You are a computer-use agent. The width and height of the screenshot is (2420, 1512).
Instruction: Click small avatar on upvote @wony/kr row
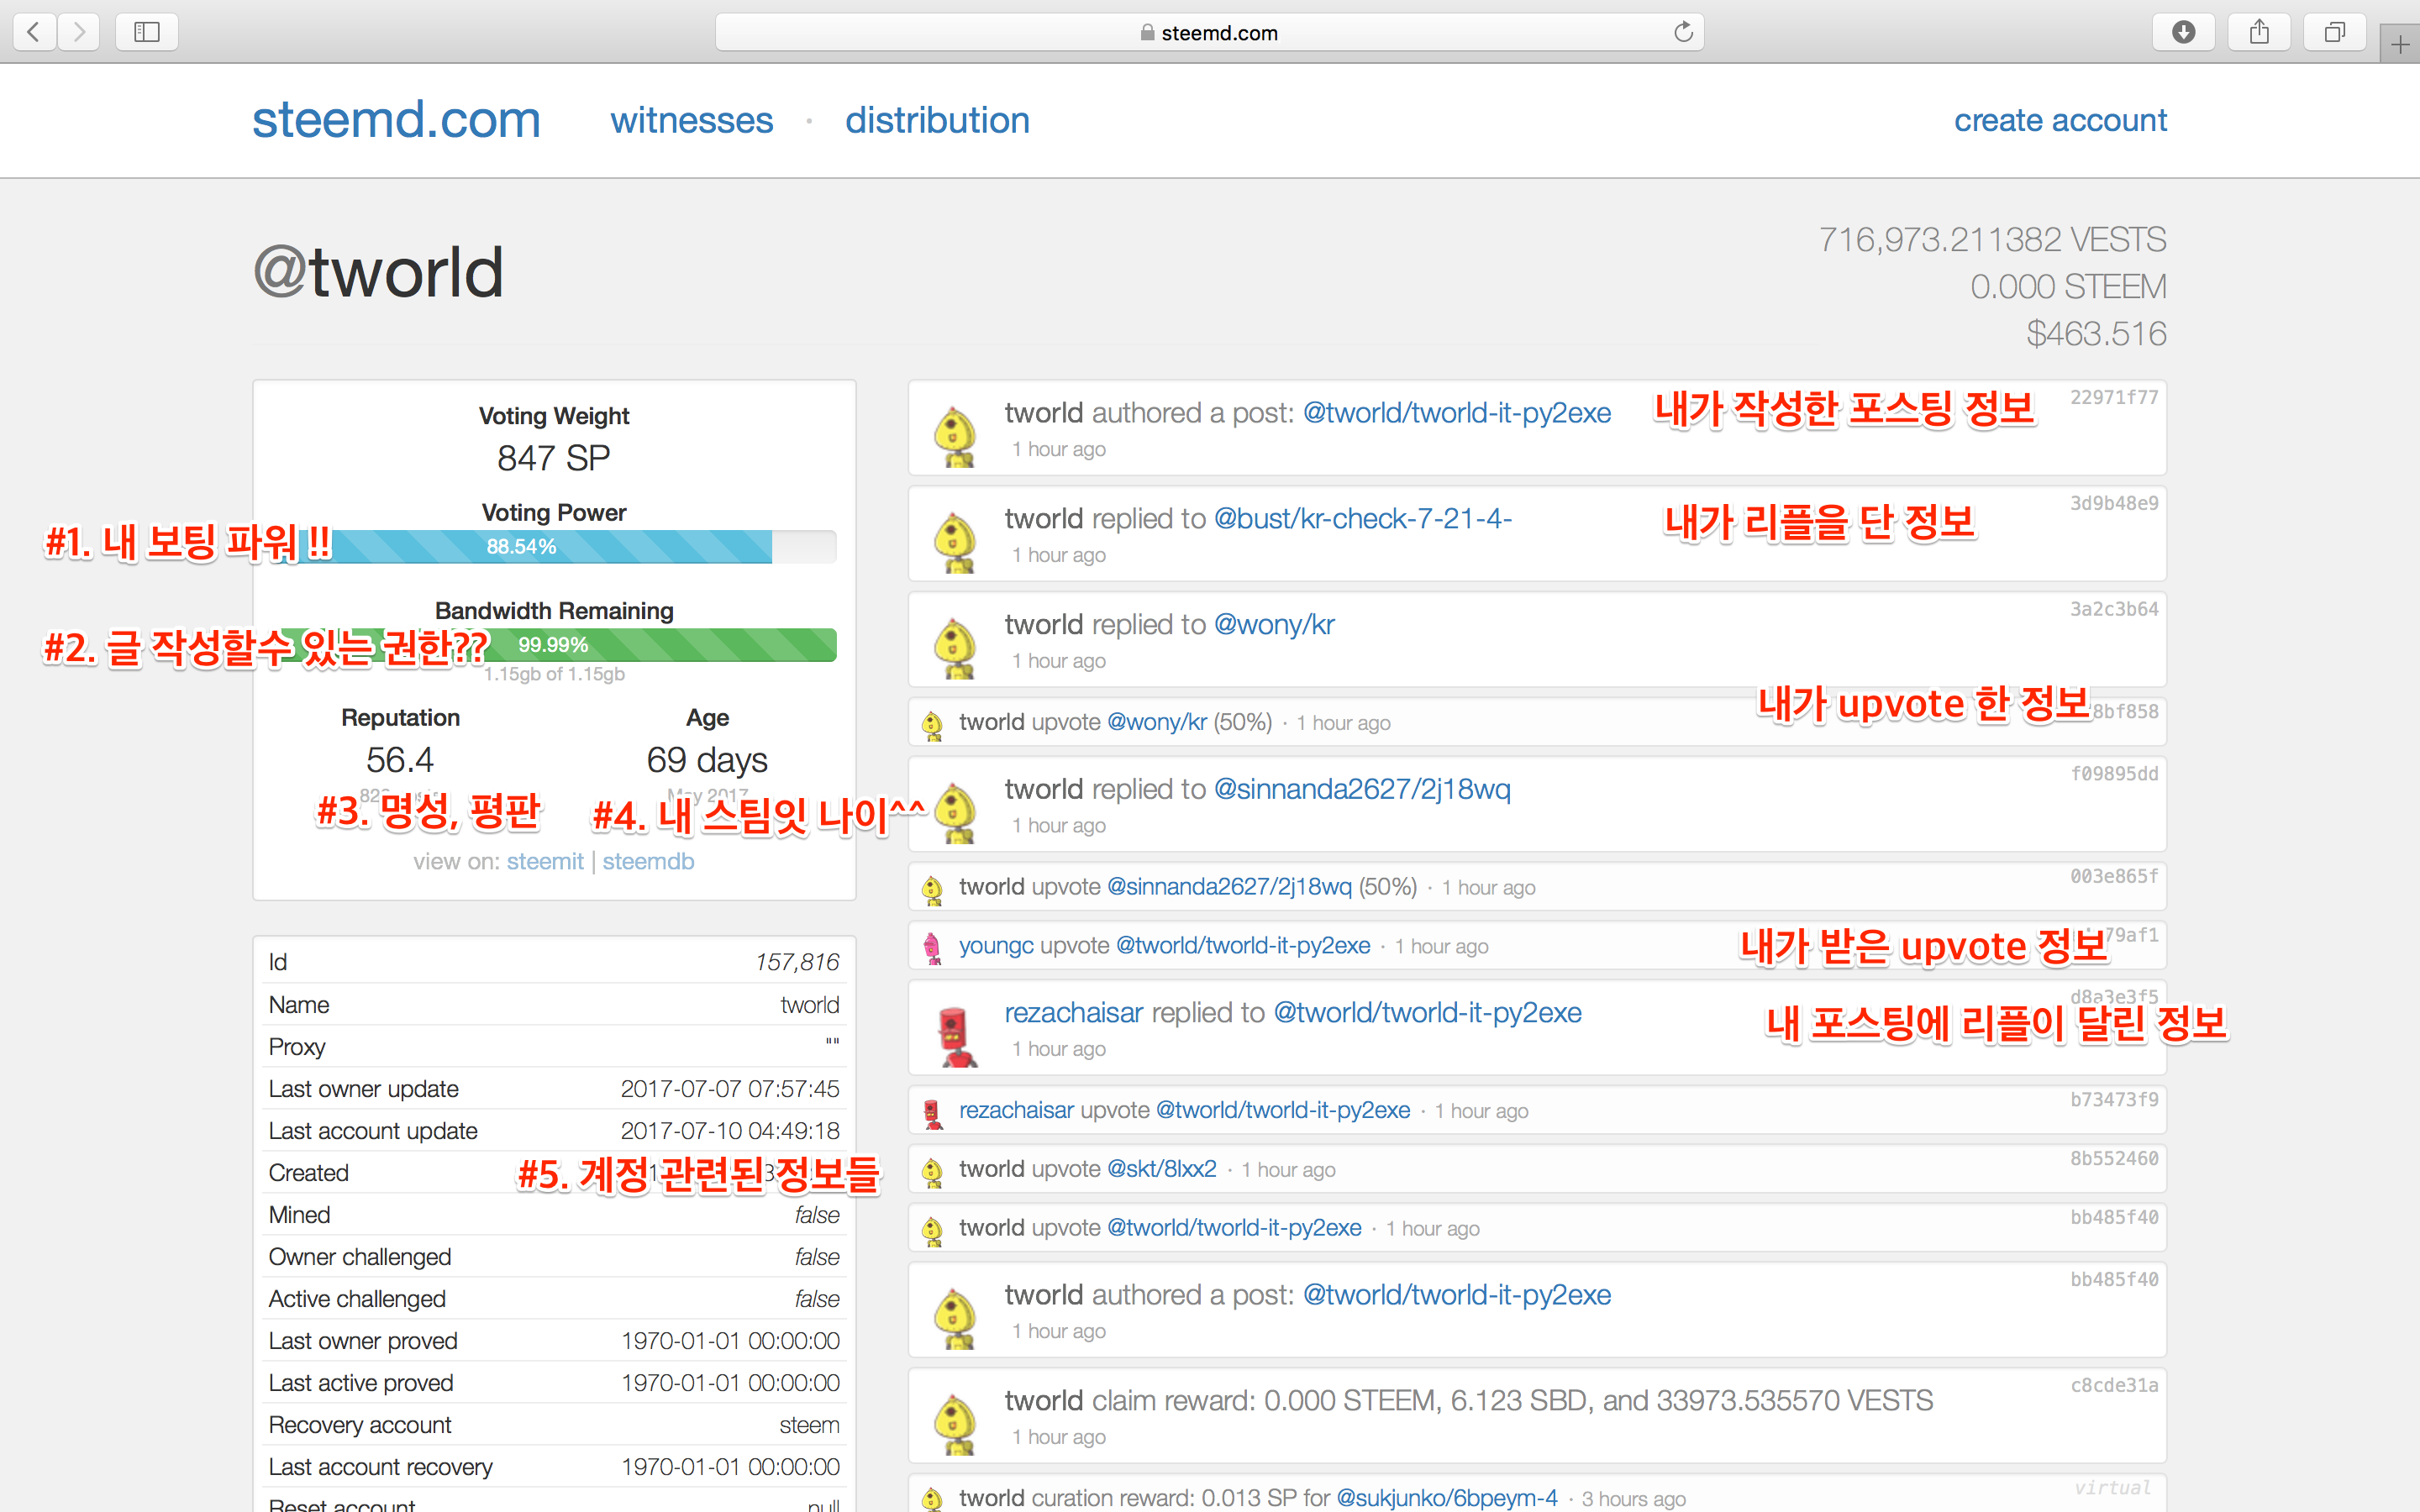point(933,725)
